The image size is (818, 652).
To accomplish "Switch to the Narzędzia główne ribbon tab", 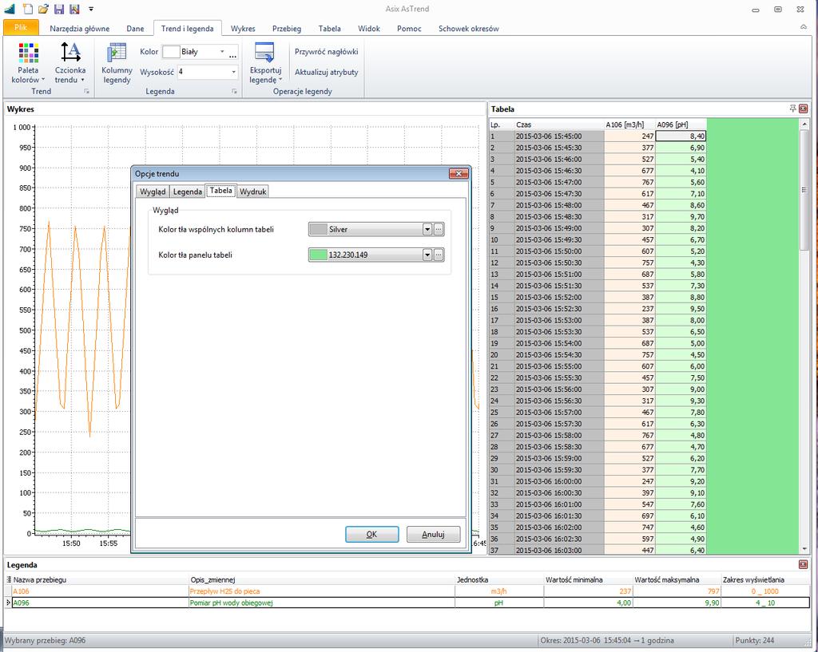I will (79, 29).
